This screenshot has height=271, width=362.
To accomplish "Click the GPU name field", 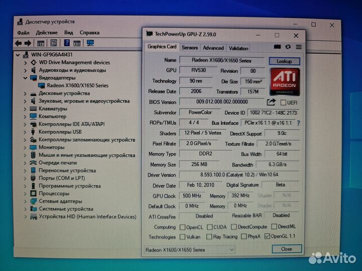I will tap(222, 61).
